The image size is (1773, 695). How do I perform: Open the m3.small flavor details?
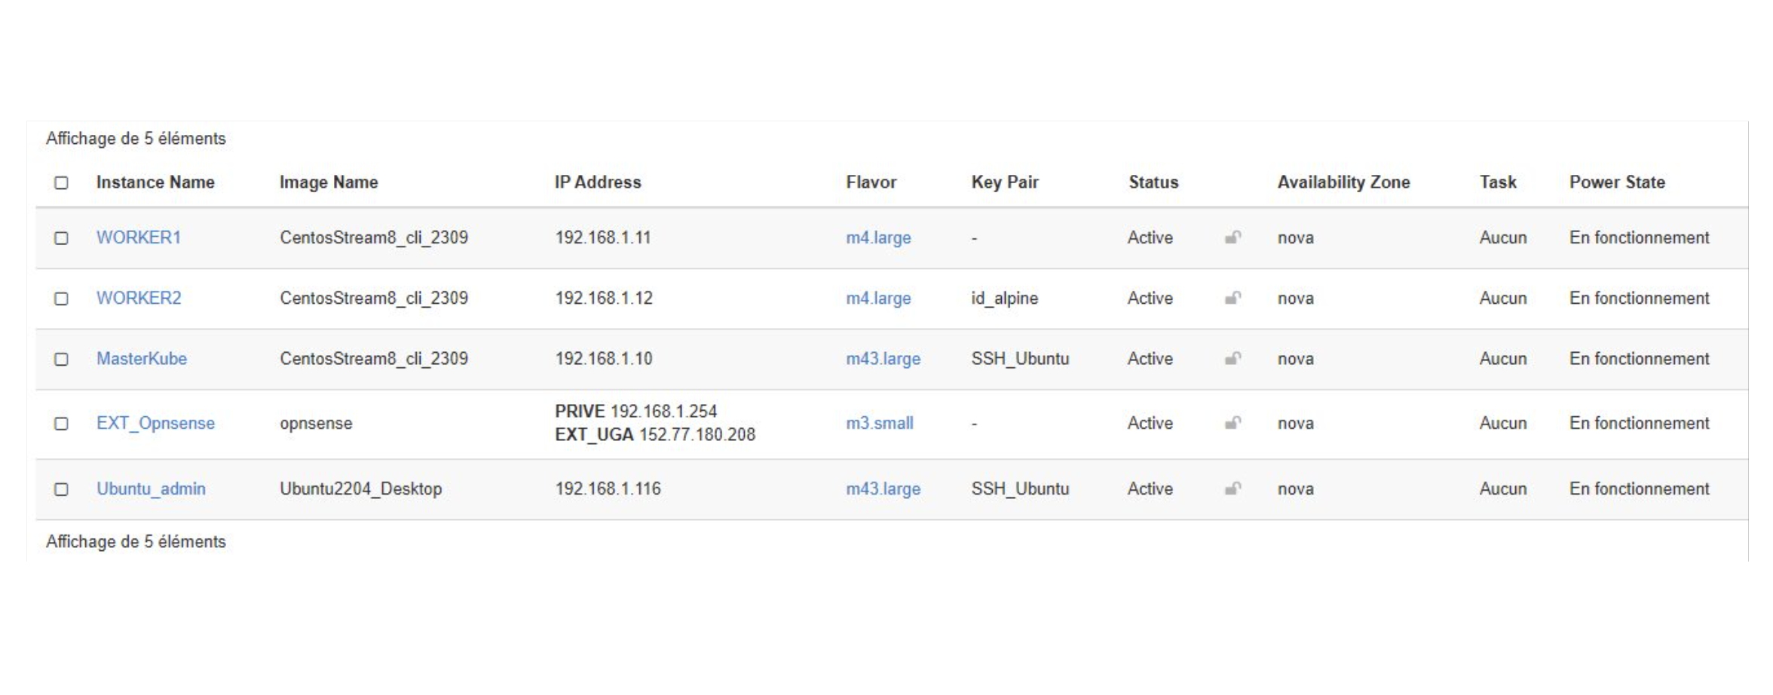879,424
